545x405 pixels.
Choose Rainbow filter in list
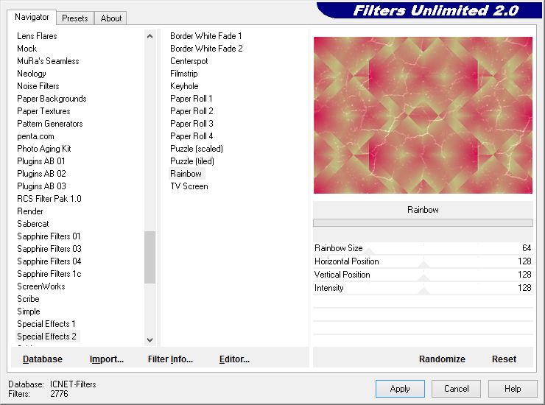click(186, 174)
